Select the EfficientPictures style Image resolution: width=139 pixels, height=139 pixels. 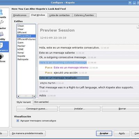(x=26, y=39)
